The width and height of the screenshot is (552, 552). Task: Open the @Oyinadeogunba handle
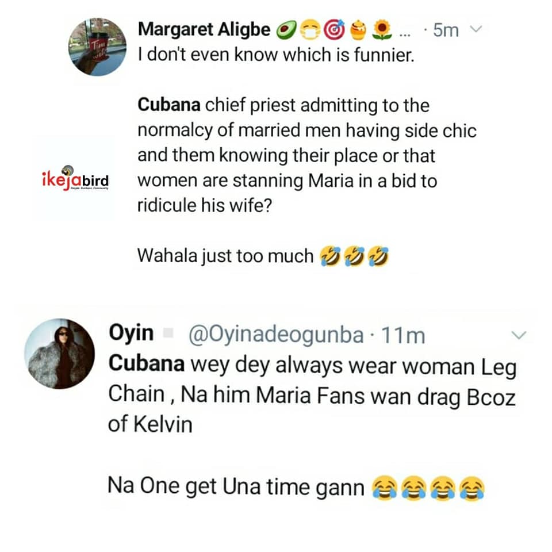pos(275,335)
